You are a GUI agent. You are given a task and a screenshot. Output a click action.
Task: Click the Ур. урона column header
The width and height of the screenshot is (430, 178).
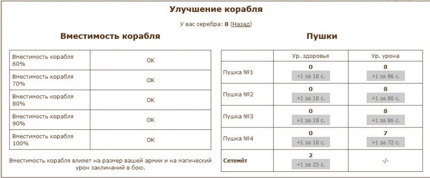385,56
